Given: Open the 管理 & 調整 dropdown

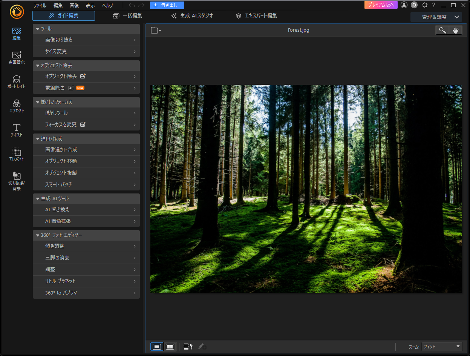Looking at the screenshot, I should pos(436,17).
